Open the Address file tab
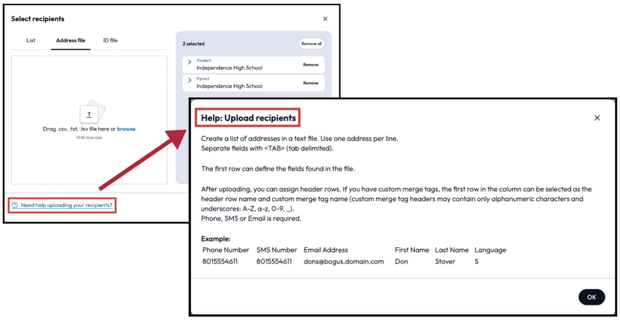620x320 pixels. (71, 40)
